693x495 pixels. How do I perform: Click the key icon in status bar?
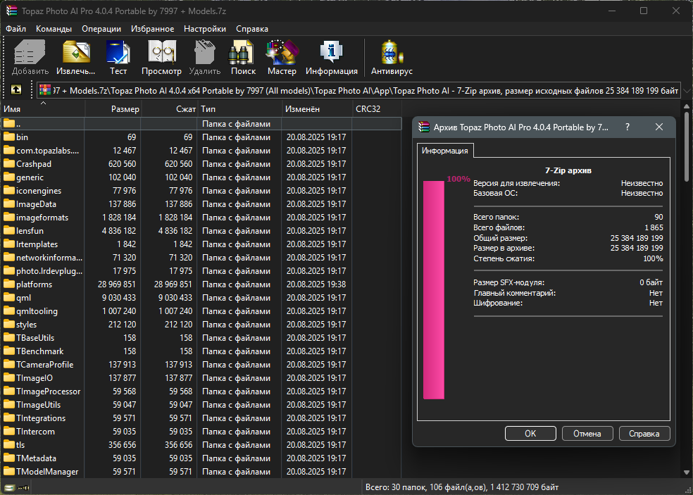coord(23,488)
